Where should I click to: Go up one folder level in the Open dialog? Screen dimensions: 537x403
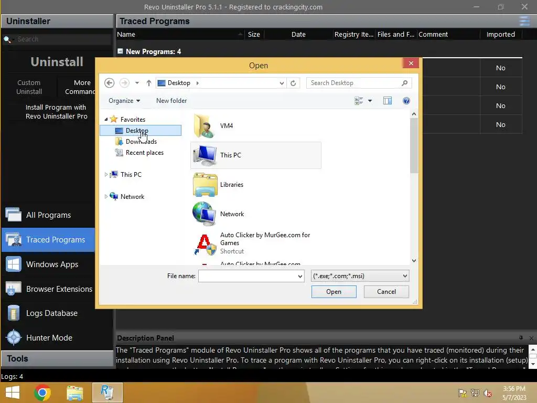coord(148,83)
